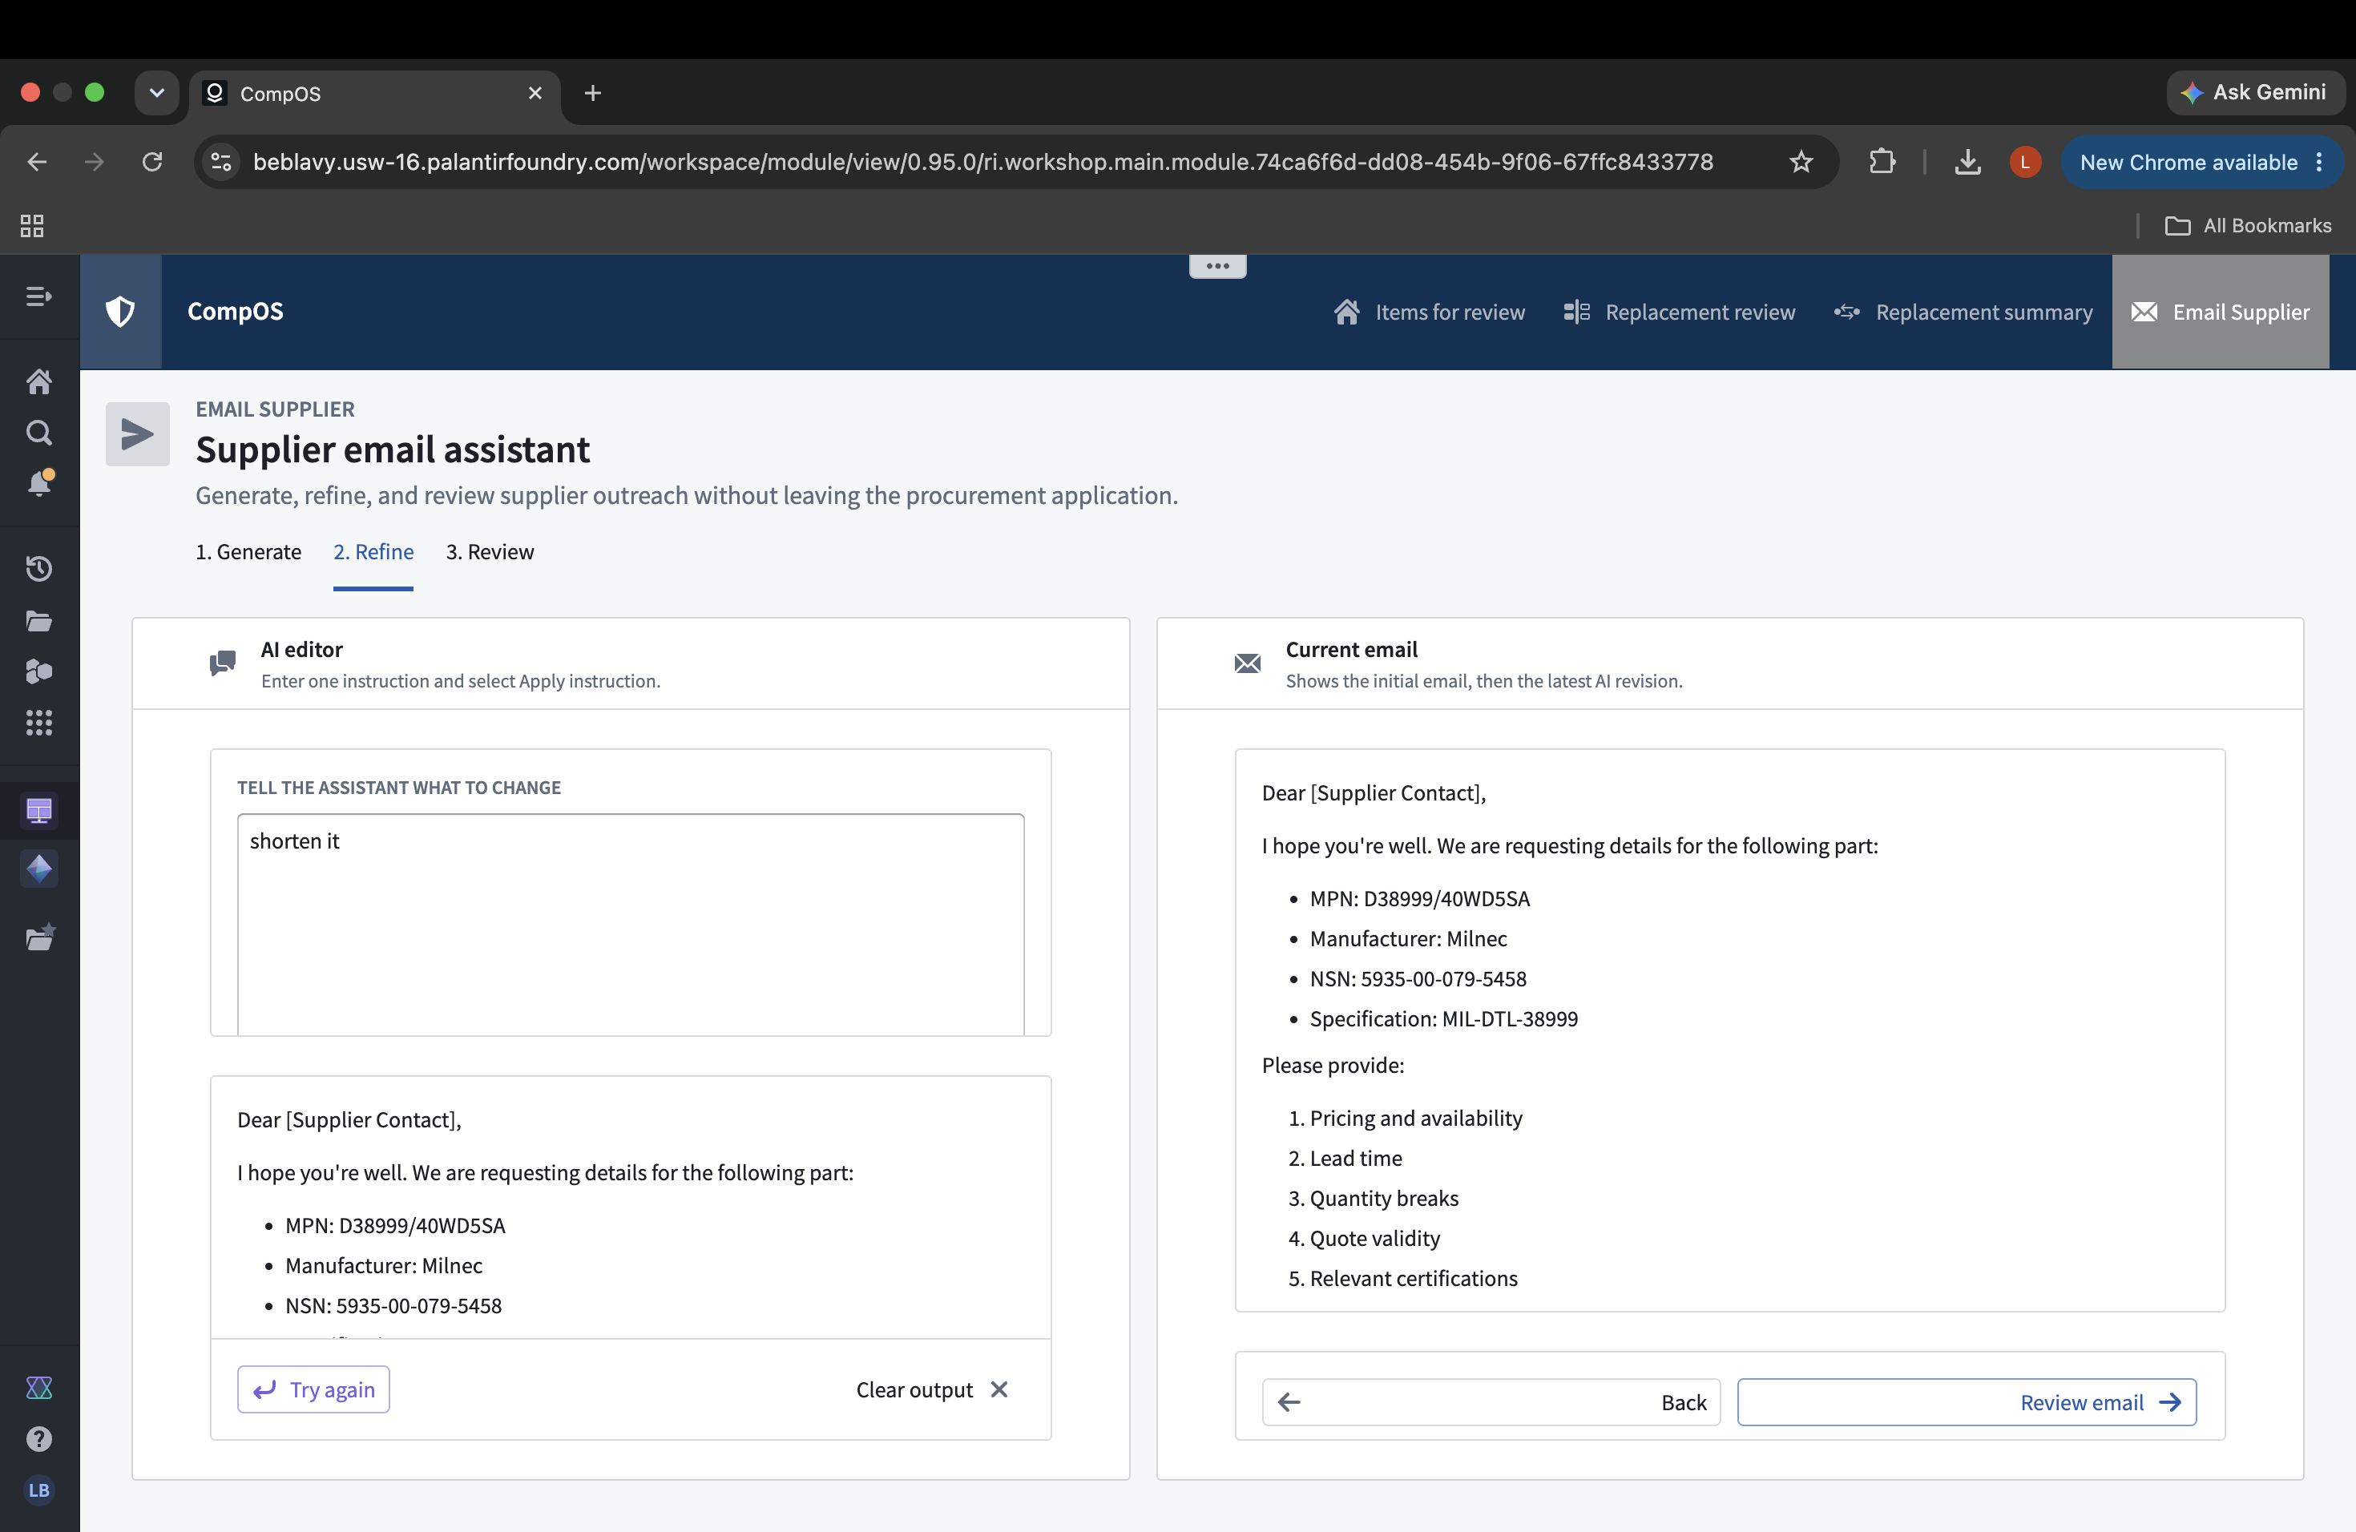
Task: Open the help question mark icon
Action: [x=38, y=1438]
